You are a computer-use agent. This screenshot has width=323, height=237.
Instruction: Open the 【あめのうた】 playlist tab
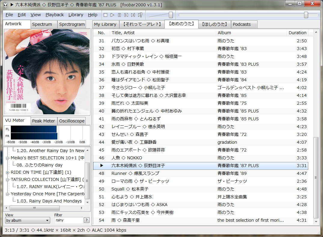[181, 24]
